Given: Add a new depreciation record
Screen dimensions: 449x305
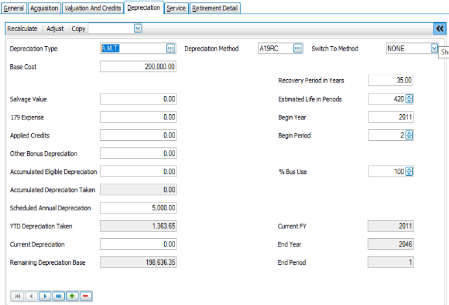Looking at the screenshot, I should click(x=72, y=296).
